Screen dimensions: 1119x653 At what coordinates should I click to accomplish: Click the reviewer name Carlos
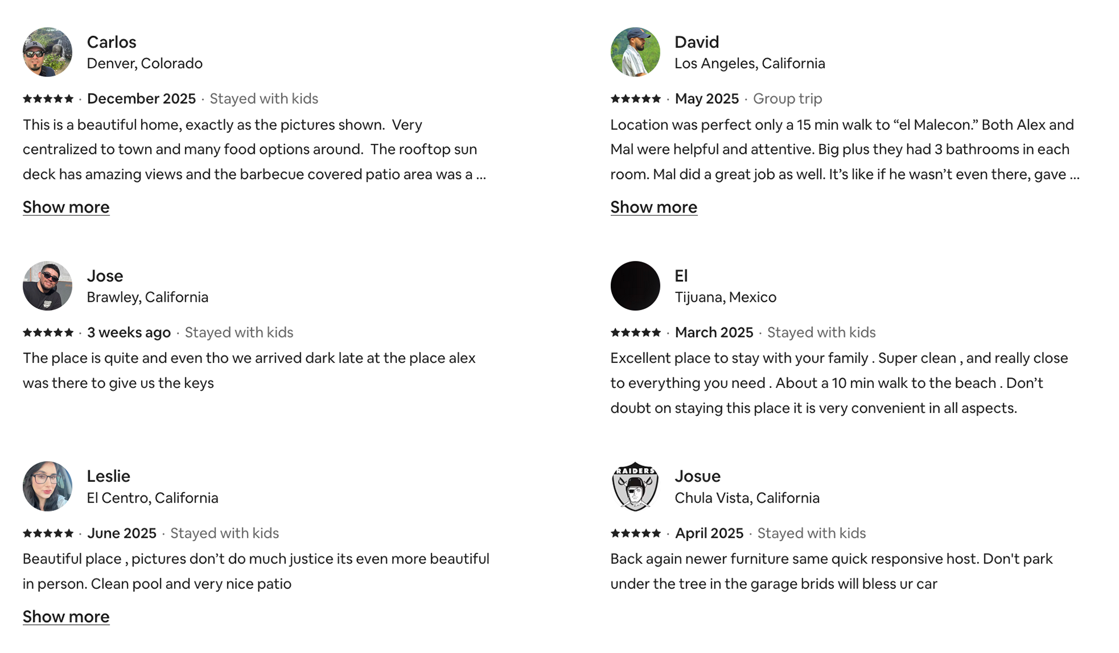pyautogui.click(x=111, y=42)
